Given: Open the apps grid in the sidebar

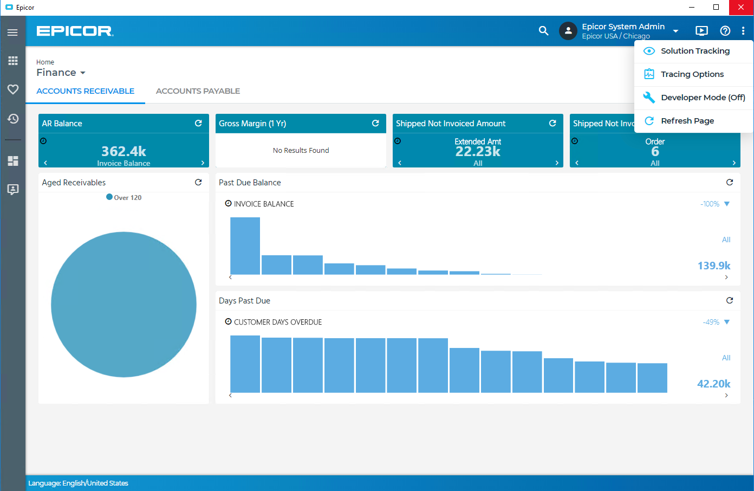Looking at the screenshot, I should tap(12, 61).
